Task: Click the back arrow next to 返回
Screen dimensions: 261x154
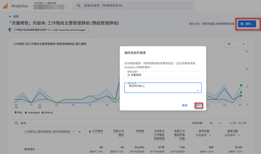Action: pyautogui.click(x=10, y=16)
